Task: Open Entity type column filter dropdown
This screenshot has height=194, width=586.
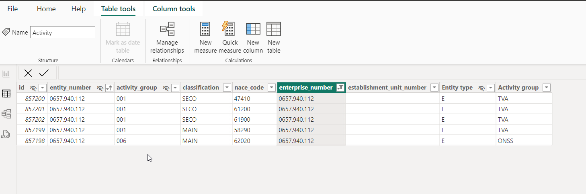Action: pyautogui.click(x=490, y=88)
